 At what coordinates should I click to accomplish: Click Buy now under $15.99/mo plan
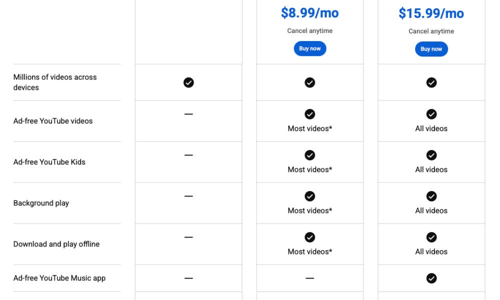431,49
